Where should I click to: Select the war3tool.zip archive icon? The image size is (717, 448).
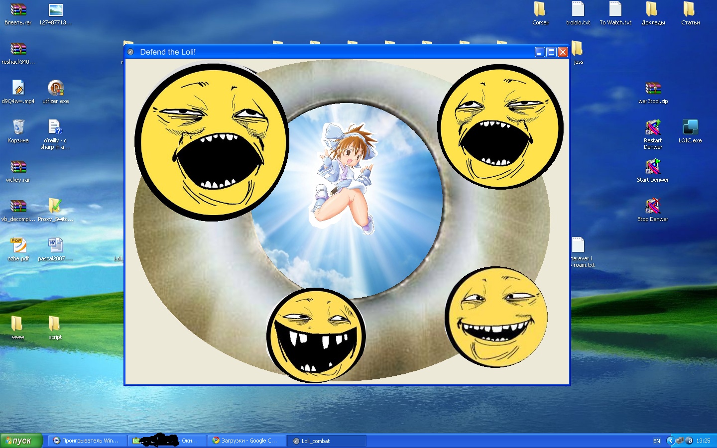[653, 93]
